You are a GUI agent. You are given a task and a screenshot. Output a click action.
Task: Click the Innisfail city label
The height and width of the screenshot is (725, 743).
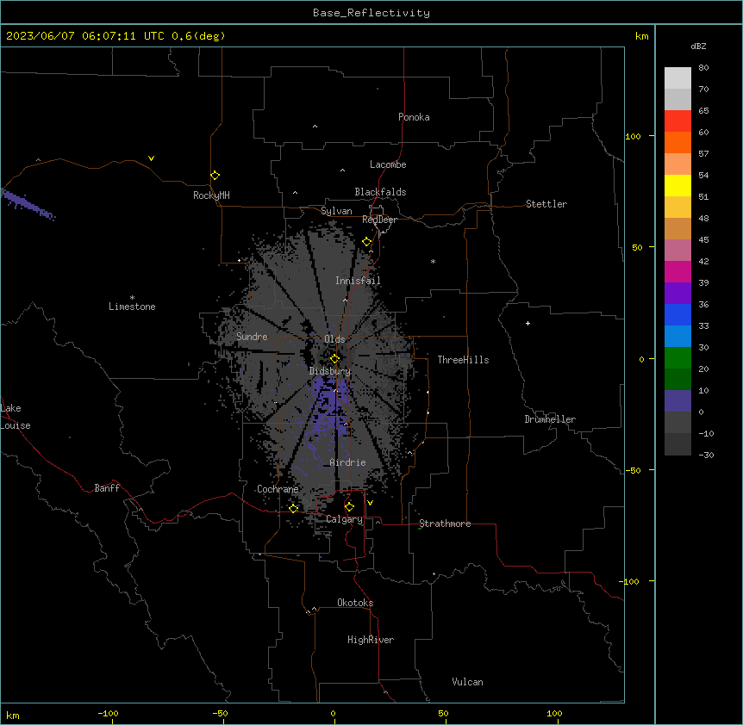coord(358,281)
